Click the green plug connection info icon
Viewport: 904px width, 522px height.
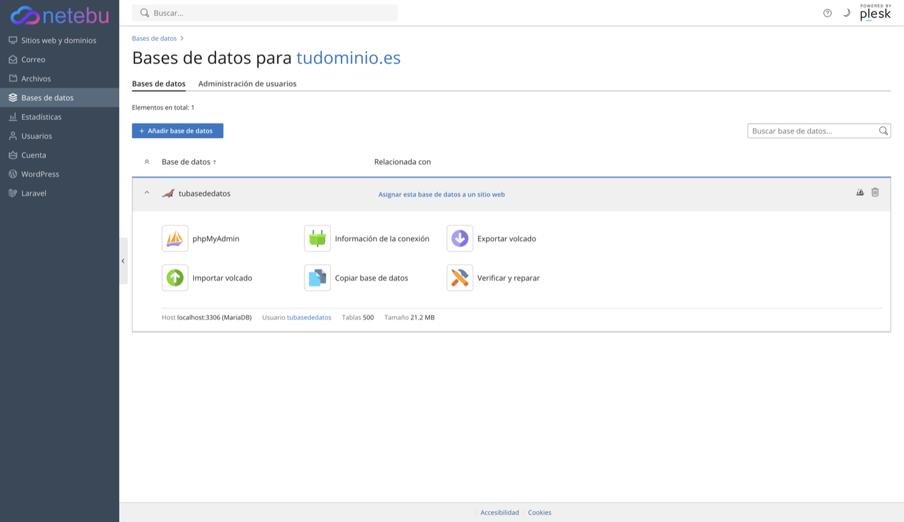[318, 238]
